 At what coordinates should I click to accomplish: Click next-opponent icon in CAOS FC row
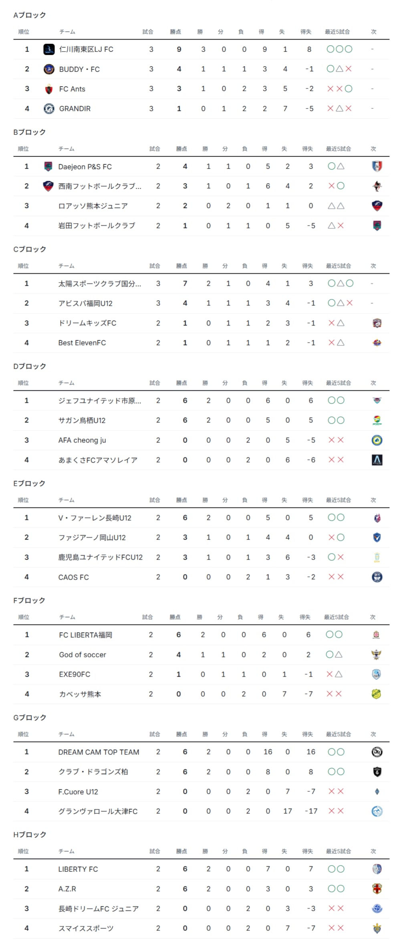coord(377,577)
